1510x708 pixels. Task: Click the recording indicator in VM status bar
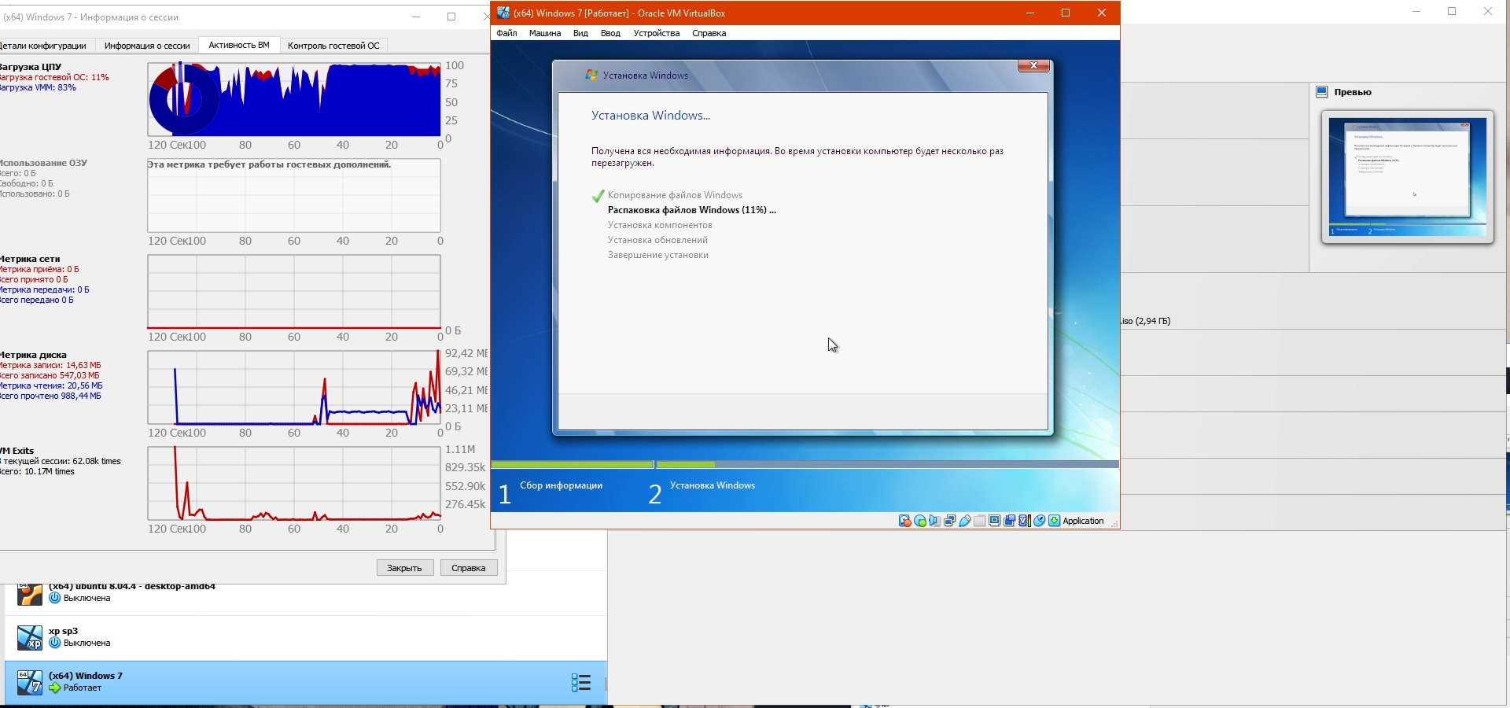[x=1010, y=521]
